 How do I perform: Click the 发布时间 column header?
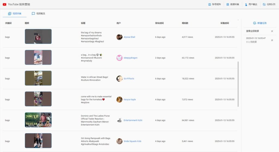tap(159, 23)
